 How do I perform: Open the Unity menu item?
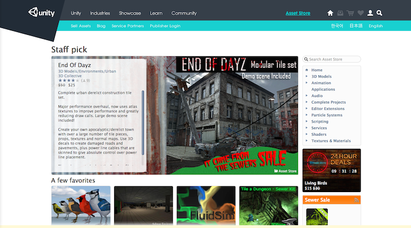click(76, 13)
